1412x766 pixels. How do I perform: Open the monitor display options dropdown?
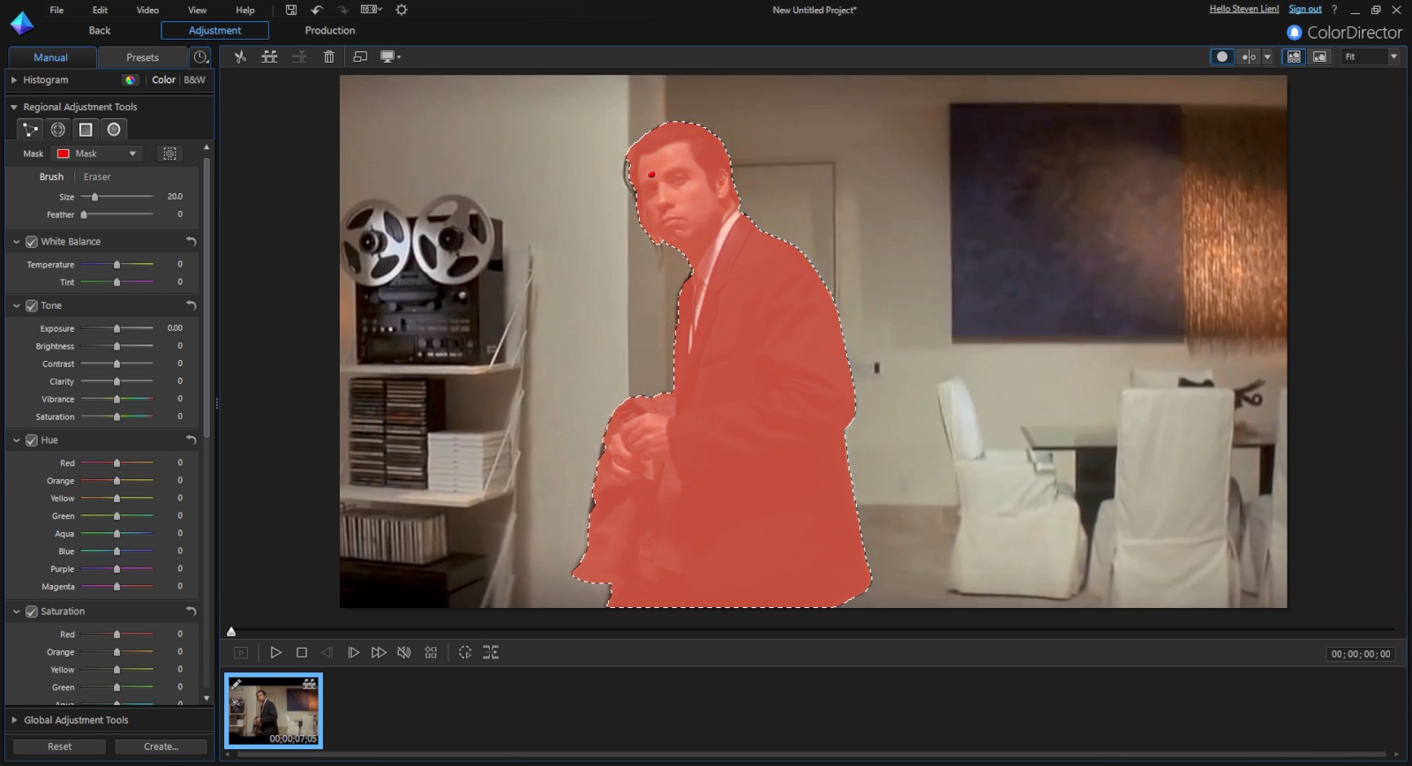[x=390, y=56]
